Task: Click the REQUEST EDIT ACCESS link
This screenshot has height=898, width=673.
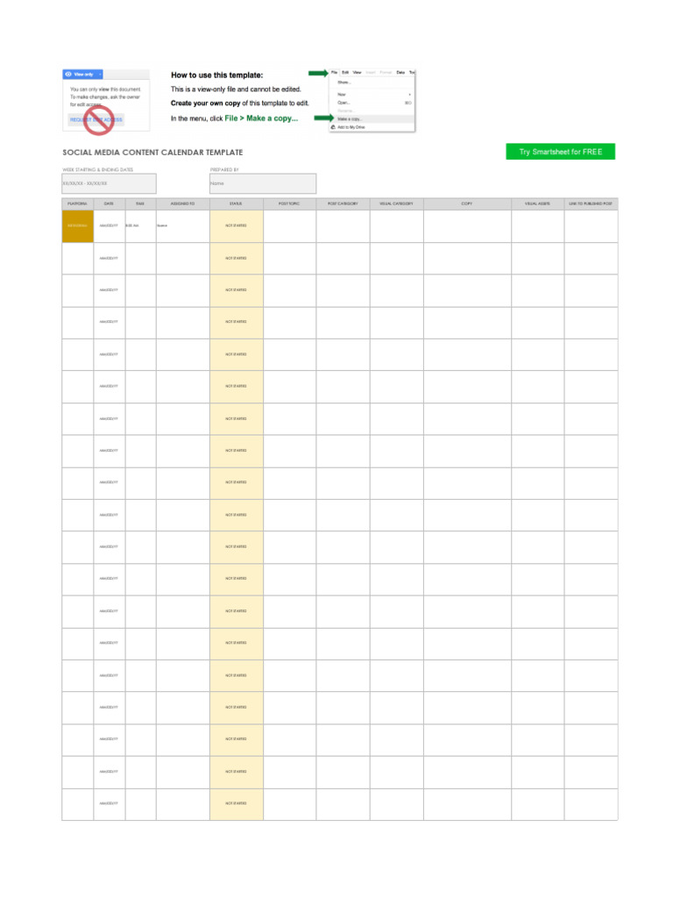Action: pyautogui.click(x=96, y=119)
